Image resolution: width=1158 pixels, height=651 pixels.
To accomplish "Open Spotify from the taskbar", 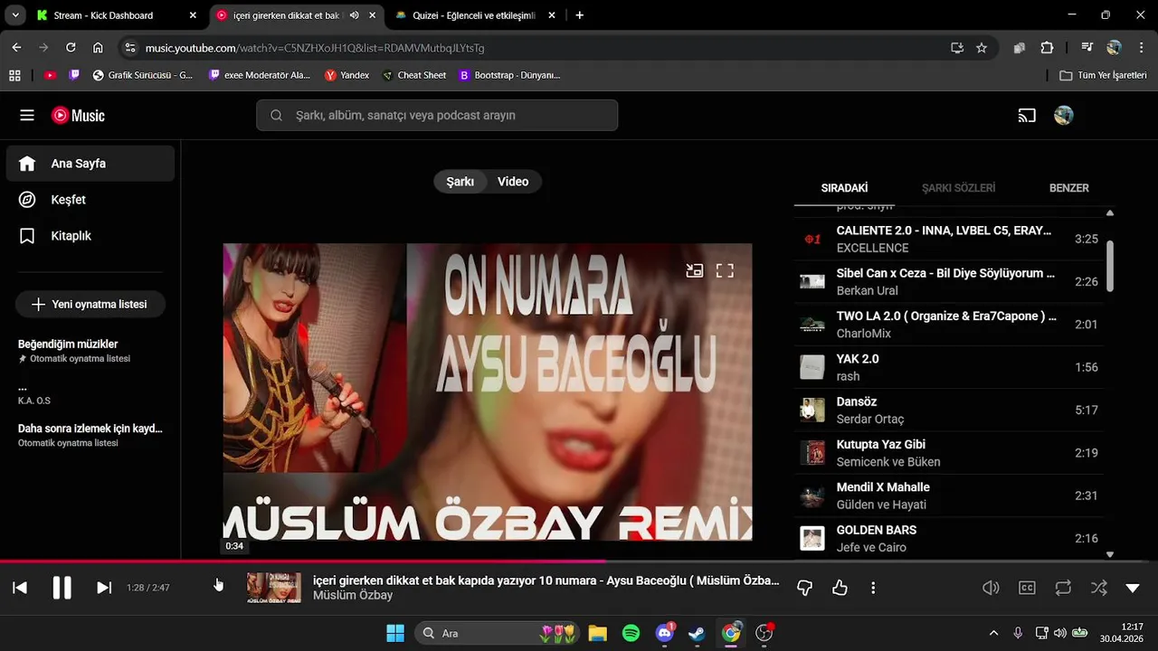I will tap(631, 633).
